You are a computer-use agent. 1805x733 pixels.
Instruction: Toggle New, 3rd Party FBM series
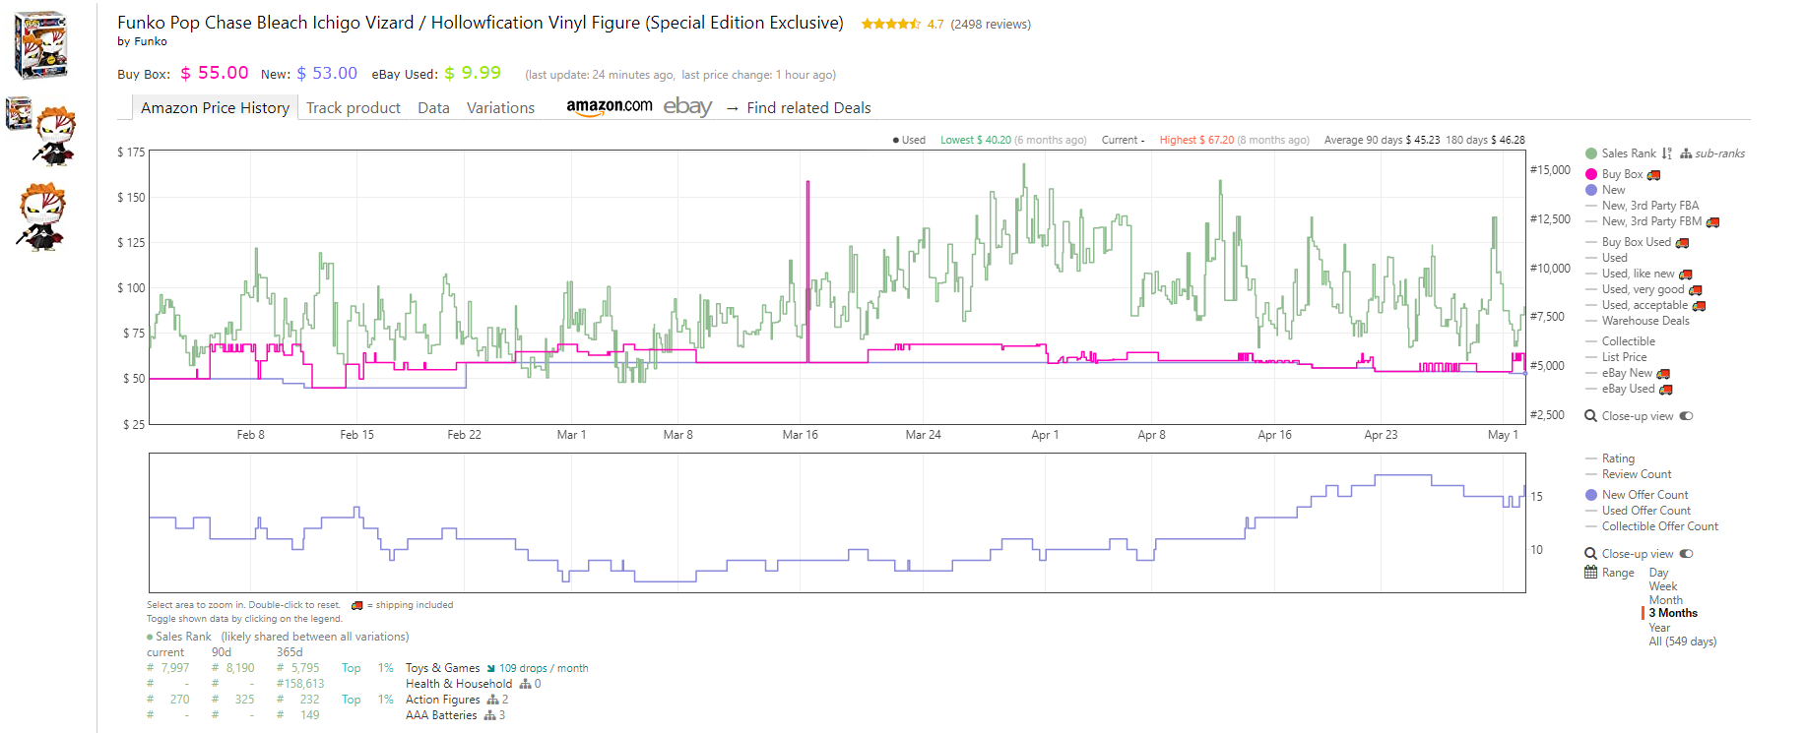pyautogui.click(x=1652, y=221)
